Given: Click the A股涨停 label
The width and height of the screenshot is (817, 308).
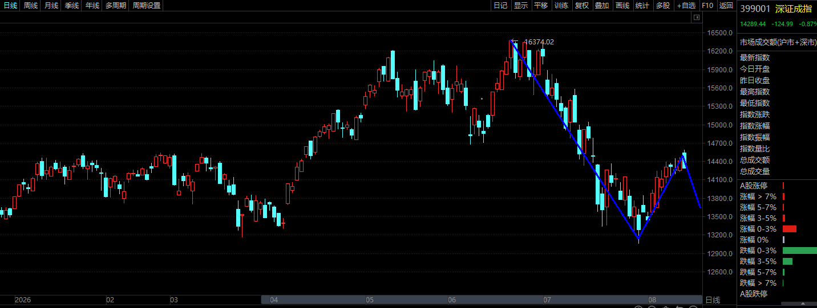Looking at the screenshot, I should tap(754, 186).
